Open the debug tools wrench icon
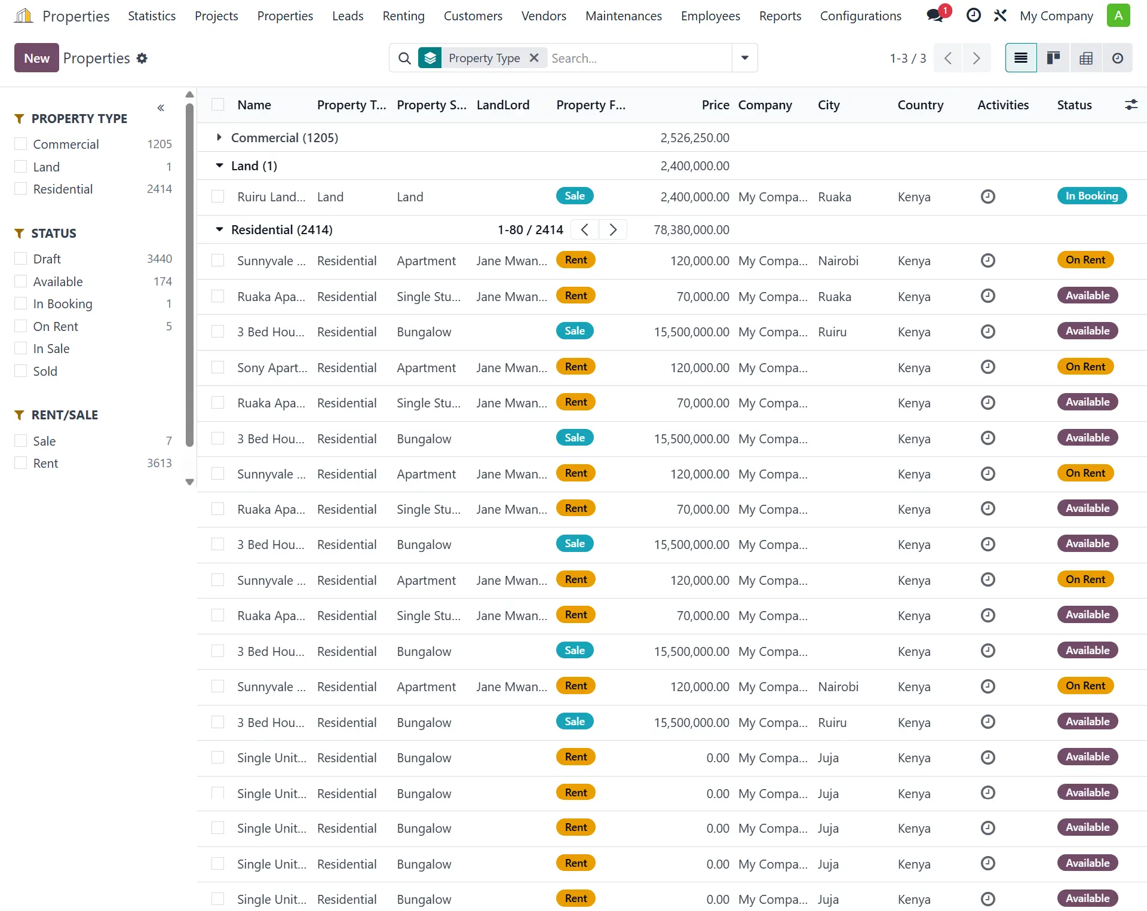The width and height of the screenshot is (1147, 911). click(x=1000, y=16)
